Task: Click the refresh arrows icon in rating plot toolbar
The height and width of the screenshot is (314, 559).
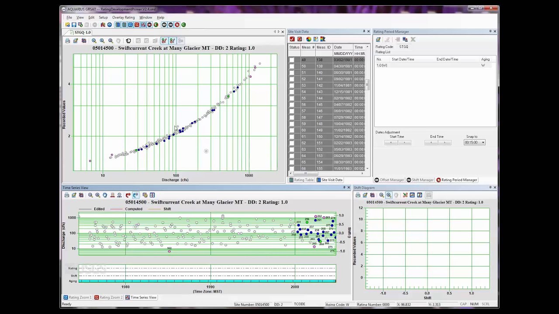Action: point(128,41)
